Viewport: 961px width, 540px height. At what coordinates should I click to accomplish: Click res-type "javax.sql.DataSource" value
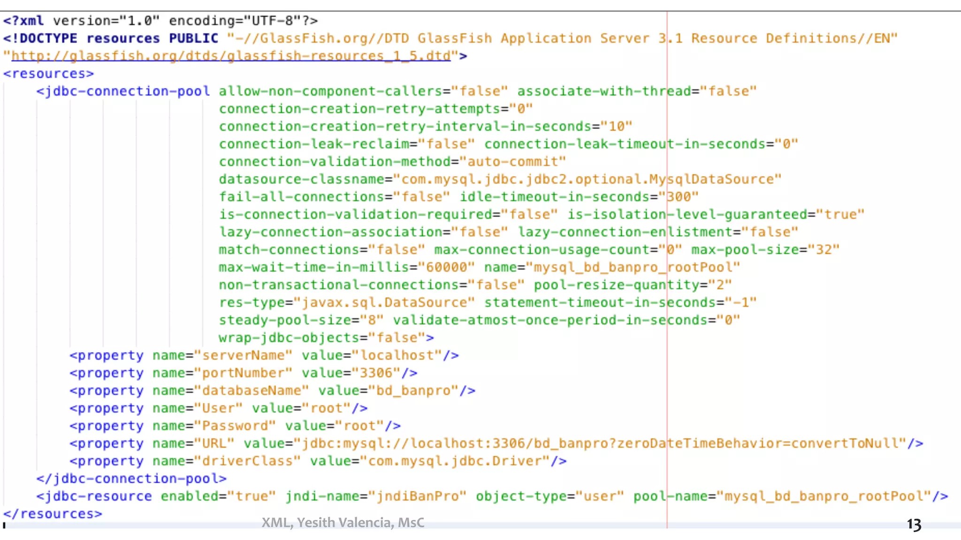point(384,303)
